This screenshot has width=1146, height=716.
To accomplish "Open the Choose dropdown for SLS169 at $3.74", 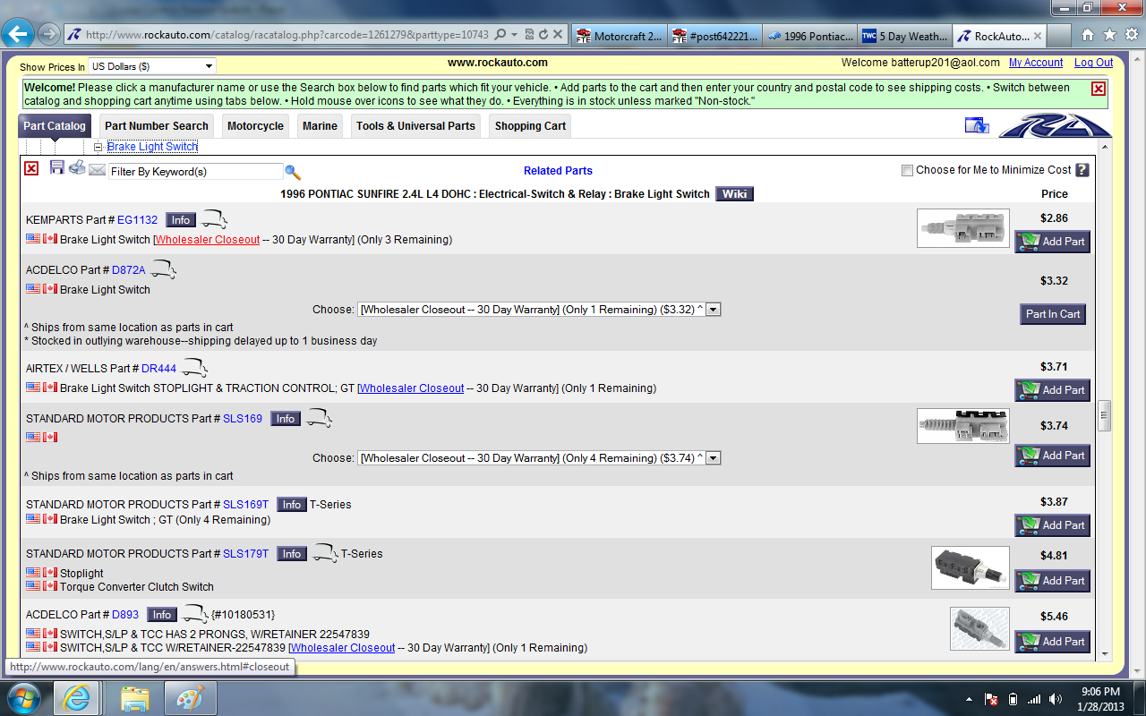I will click(539, 458).
